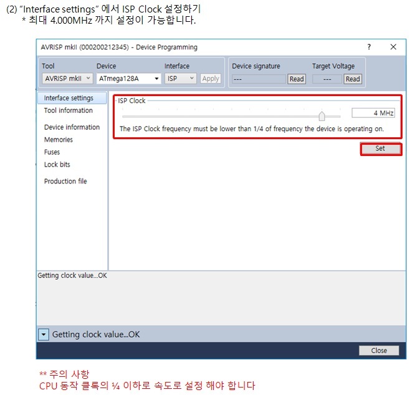Open Device information page
Screen dimensions: 410x395
72,127
